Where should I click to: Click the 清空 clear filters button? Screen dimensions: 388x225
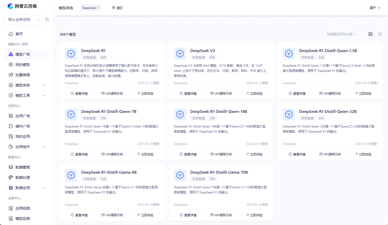click(x=117, y=8)
